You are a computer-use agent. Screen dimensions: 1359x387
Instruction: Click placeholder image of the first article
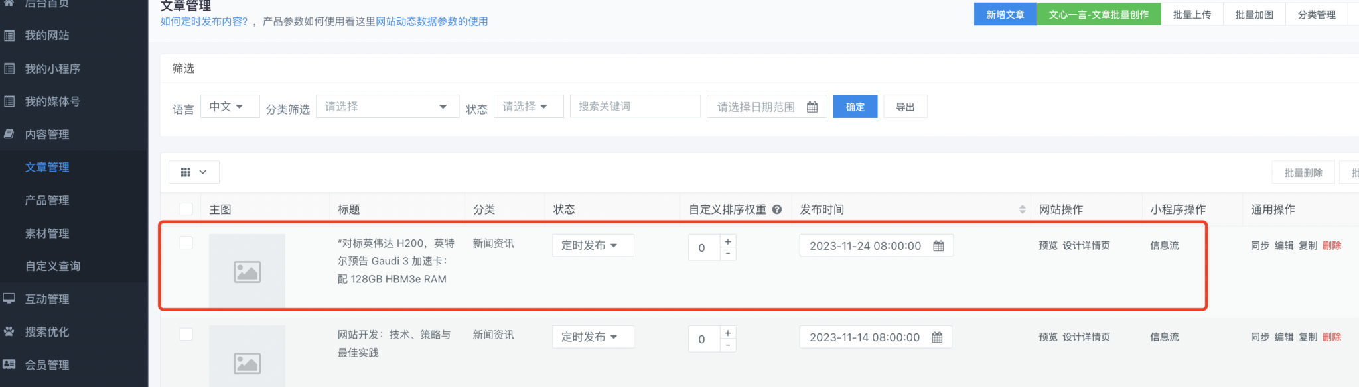click(x=247, y=271)
